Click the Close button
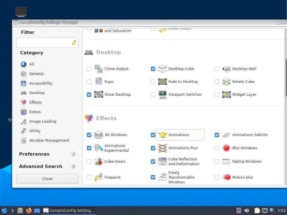This screenshot has width=287, height=215. click(47, 179)
